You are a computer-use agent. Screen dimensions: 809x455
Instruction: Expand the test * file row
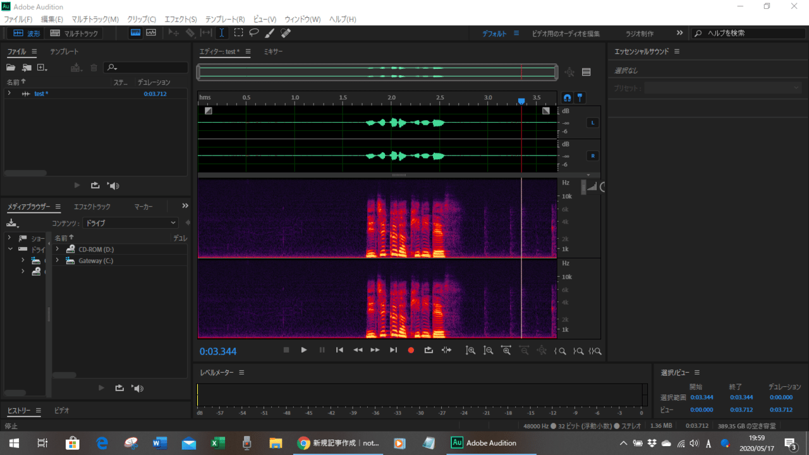coord(9,94)
